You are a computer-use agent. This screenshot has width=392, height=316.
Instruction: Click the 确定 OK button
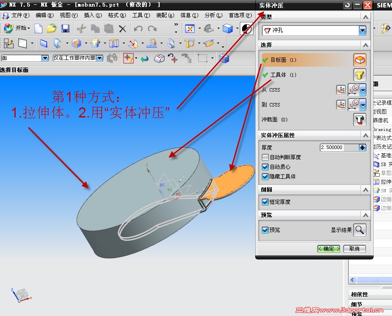[329, 249]
